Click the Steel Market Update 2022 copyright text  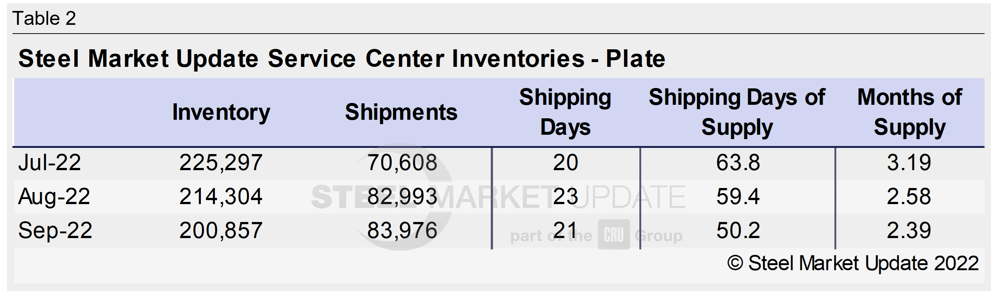tap(853, 263)
